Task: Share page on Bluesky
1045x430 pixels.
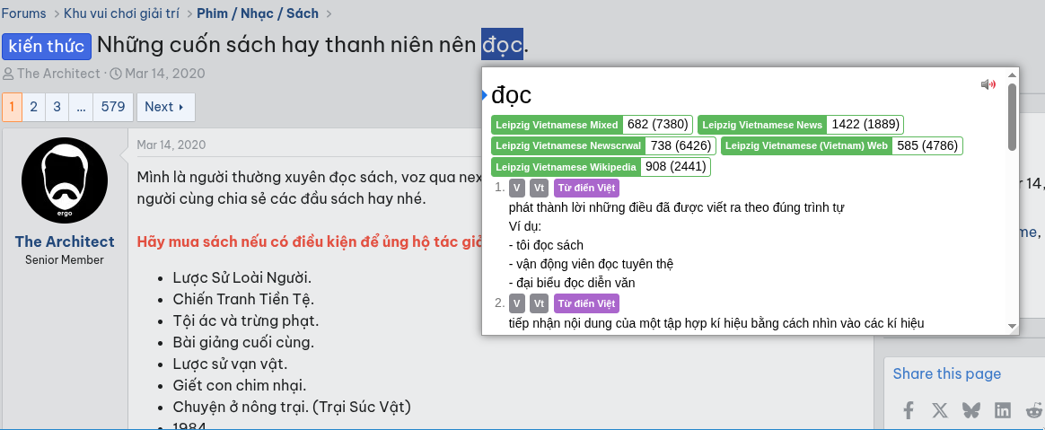Action: [971, 410]
